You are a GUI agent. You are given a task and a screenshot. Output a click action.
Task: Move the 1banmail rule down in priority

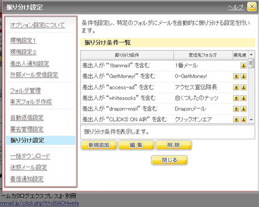coord(243,65)
